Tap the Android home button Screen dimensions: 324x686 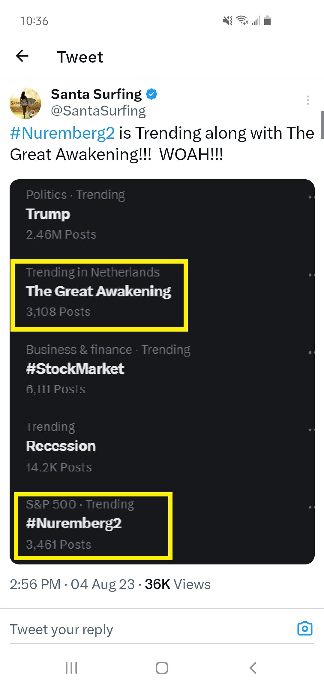162,668
